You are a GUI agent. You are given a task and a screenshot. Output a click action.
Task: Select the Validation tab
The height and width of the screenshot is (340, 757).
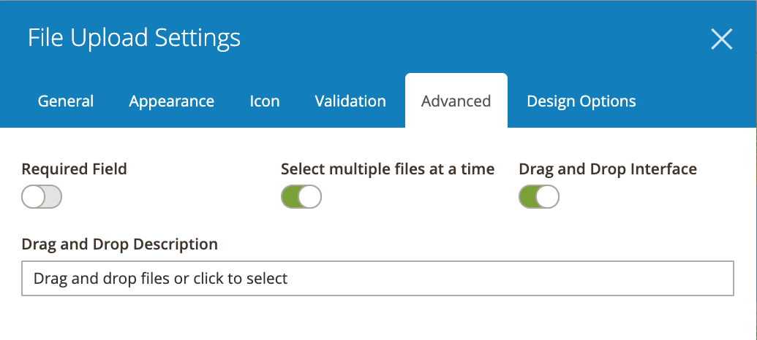pos(350,101)
